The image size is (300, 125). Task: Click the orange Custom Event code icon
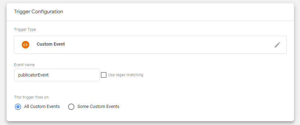[x=26, y=44]
